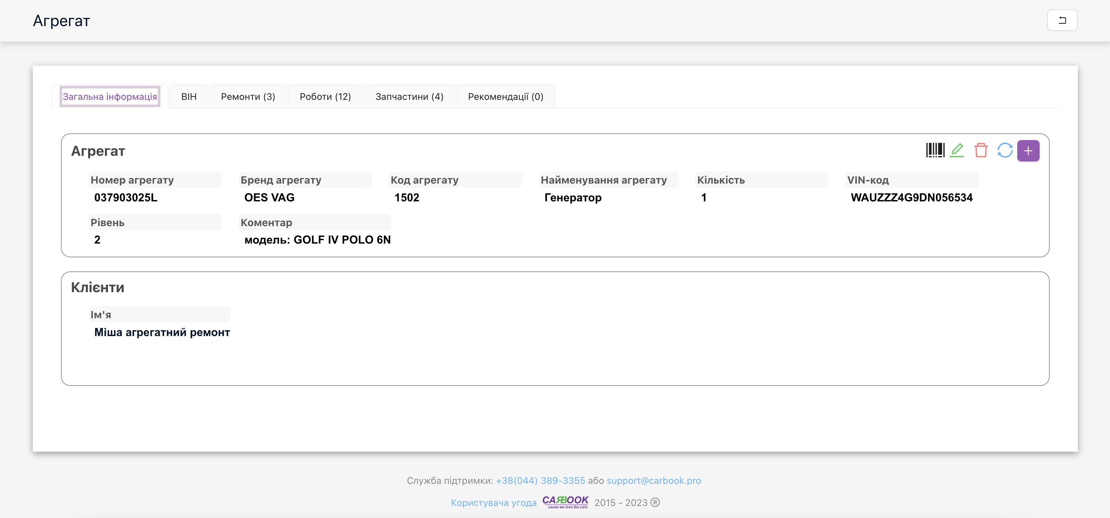
Task: Click the Генератор aggregate name value
Action: point(573,197)
